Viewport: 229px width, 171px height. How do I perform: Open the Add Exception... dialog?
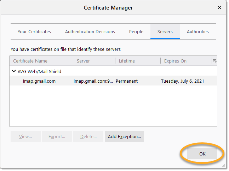(x=124, y=136)
